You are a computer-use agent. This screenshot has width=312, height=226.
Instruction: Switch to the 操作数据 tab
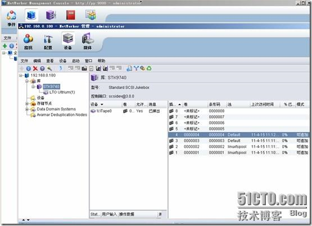point(126,214)
